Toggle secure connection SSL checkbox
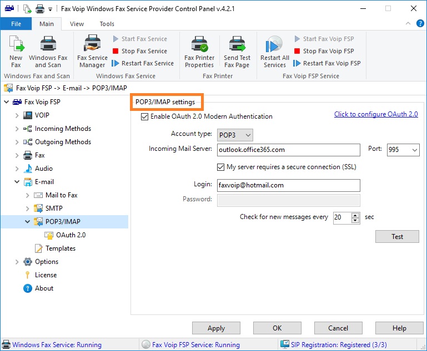This screenshot has width=427, height=351. [220, 167]
